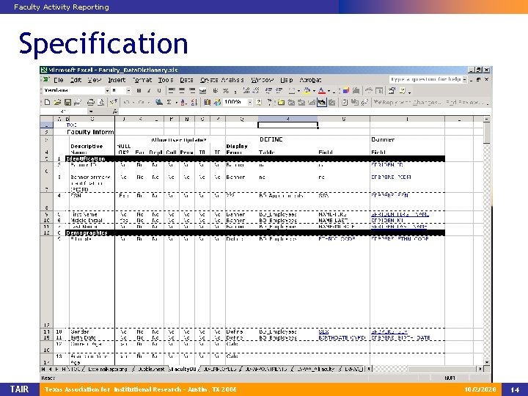Open the font name dropdown

click(x=107, y=90)
